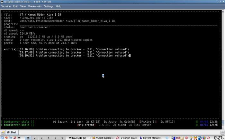Click the panel hide arrow at far right
The image size is (225, 140).
(x=224, y=138)
